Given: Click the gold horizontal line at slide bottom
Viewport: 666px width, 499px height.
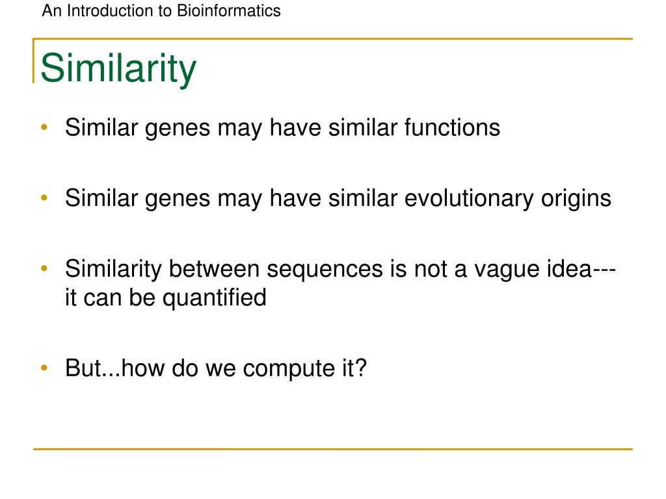Looking at the screenshot, I should [333, 449].
